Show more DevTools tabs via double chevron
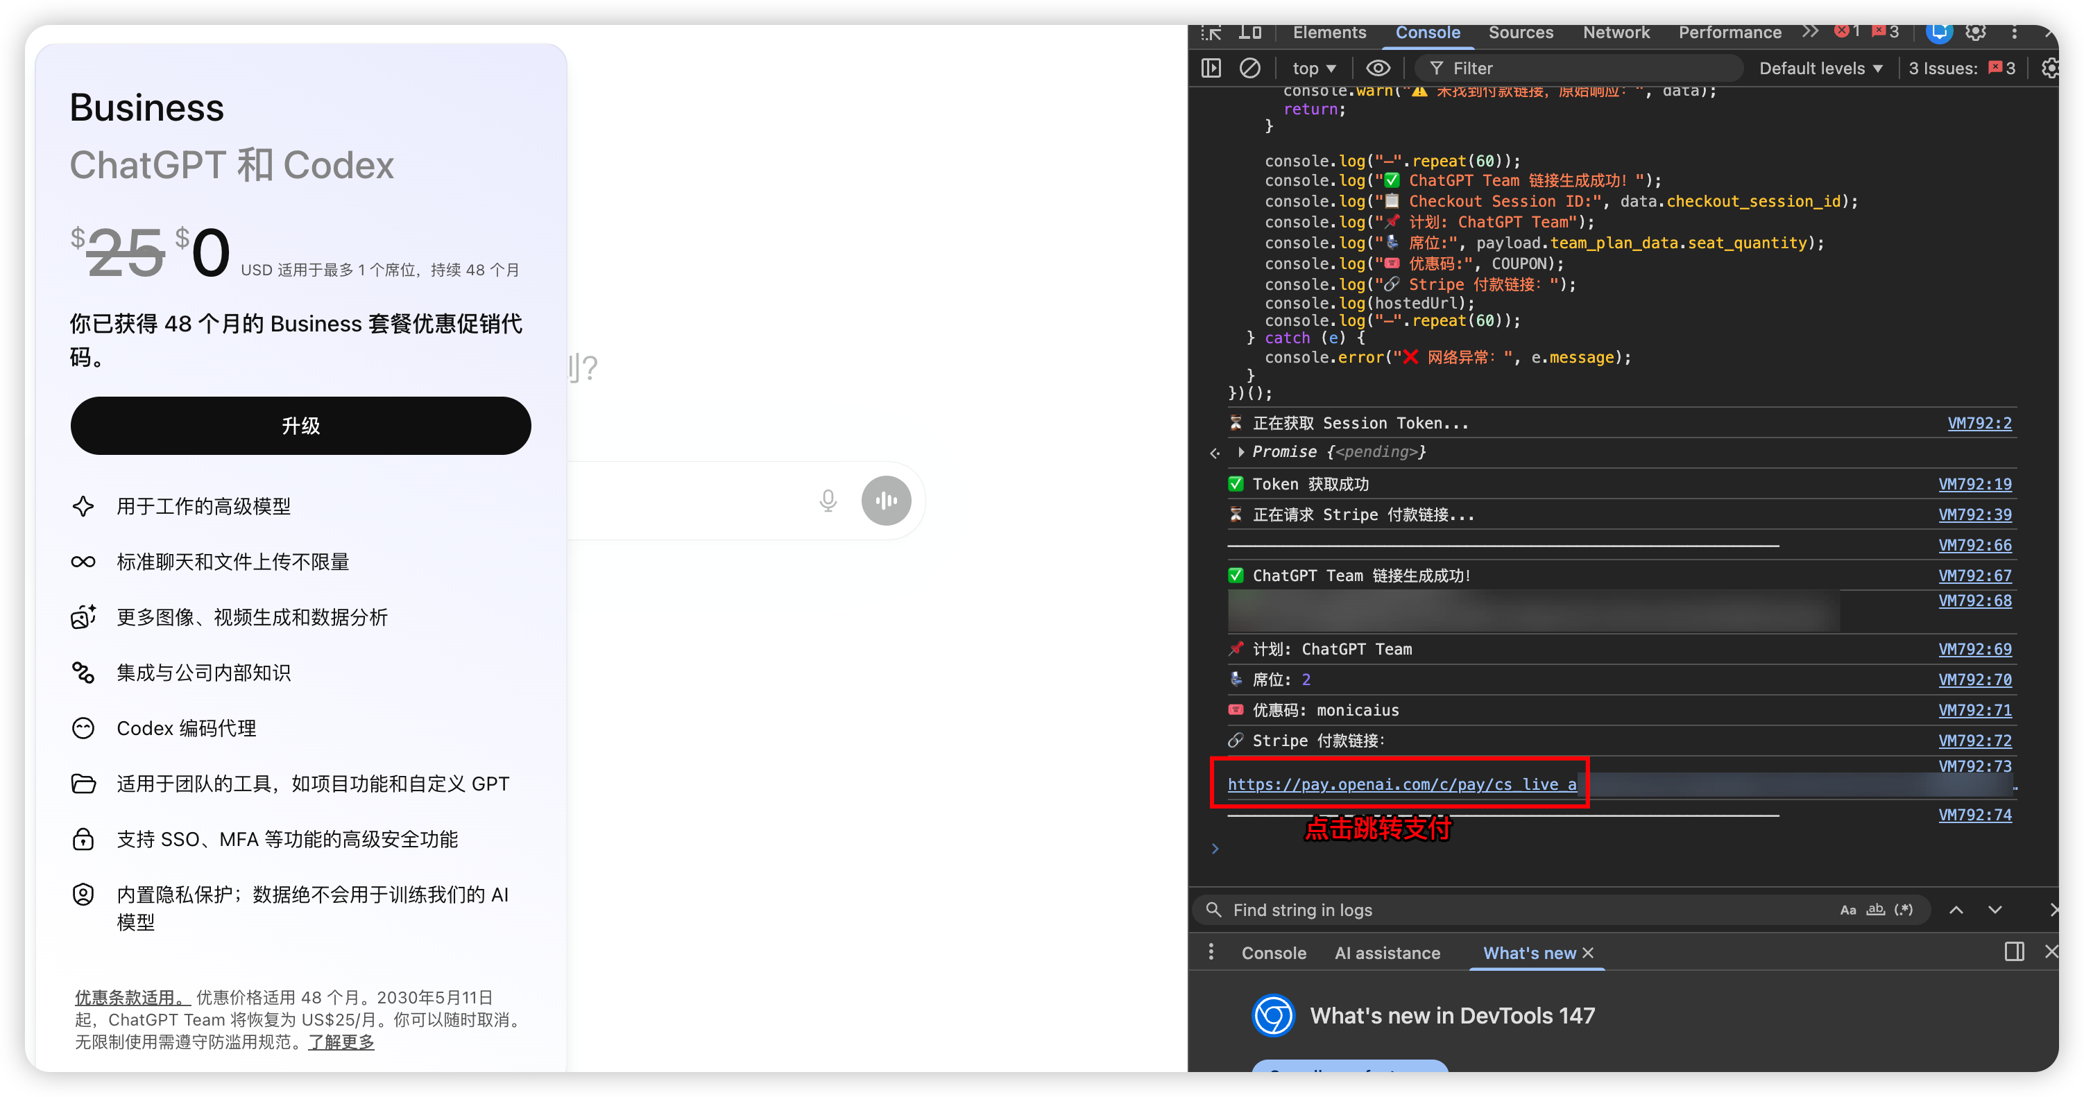Image resolution: width=2084 pixels, height=1097 pixels. pos(1810,33)
